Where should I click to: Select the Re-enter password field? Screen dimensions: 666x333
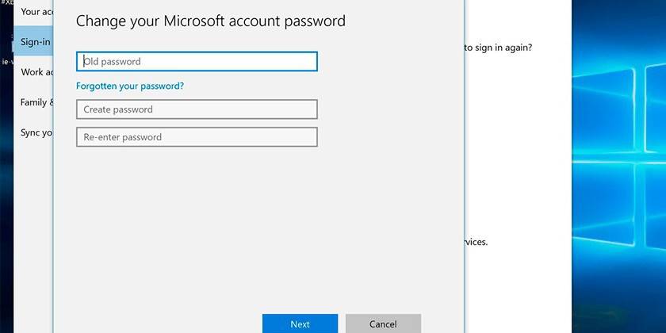click(x=197, y=137)
